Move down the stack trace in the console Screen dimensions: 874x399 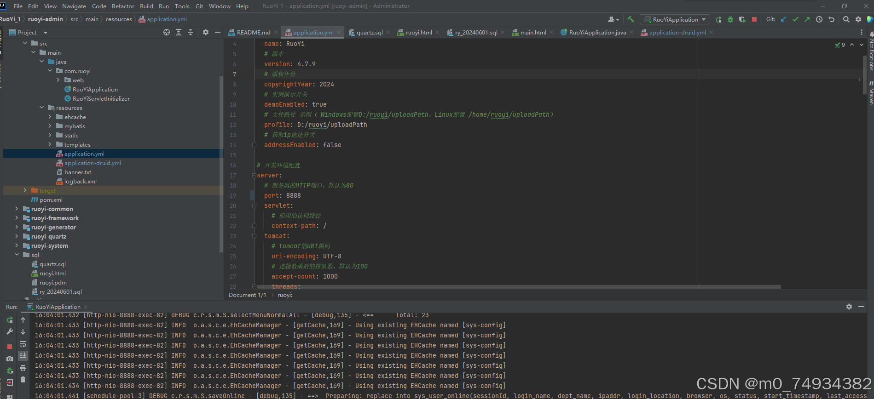(23, 331)
